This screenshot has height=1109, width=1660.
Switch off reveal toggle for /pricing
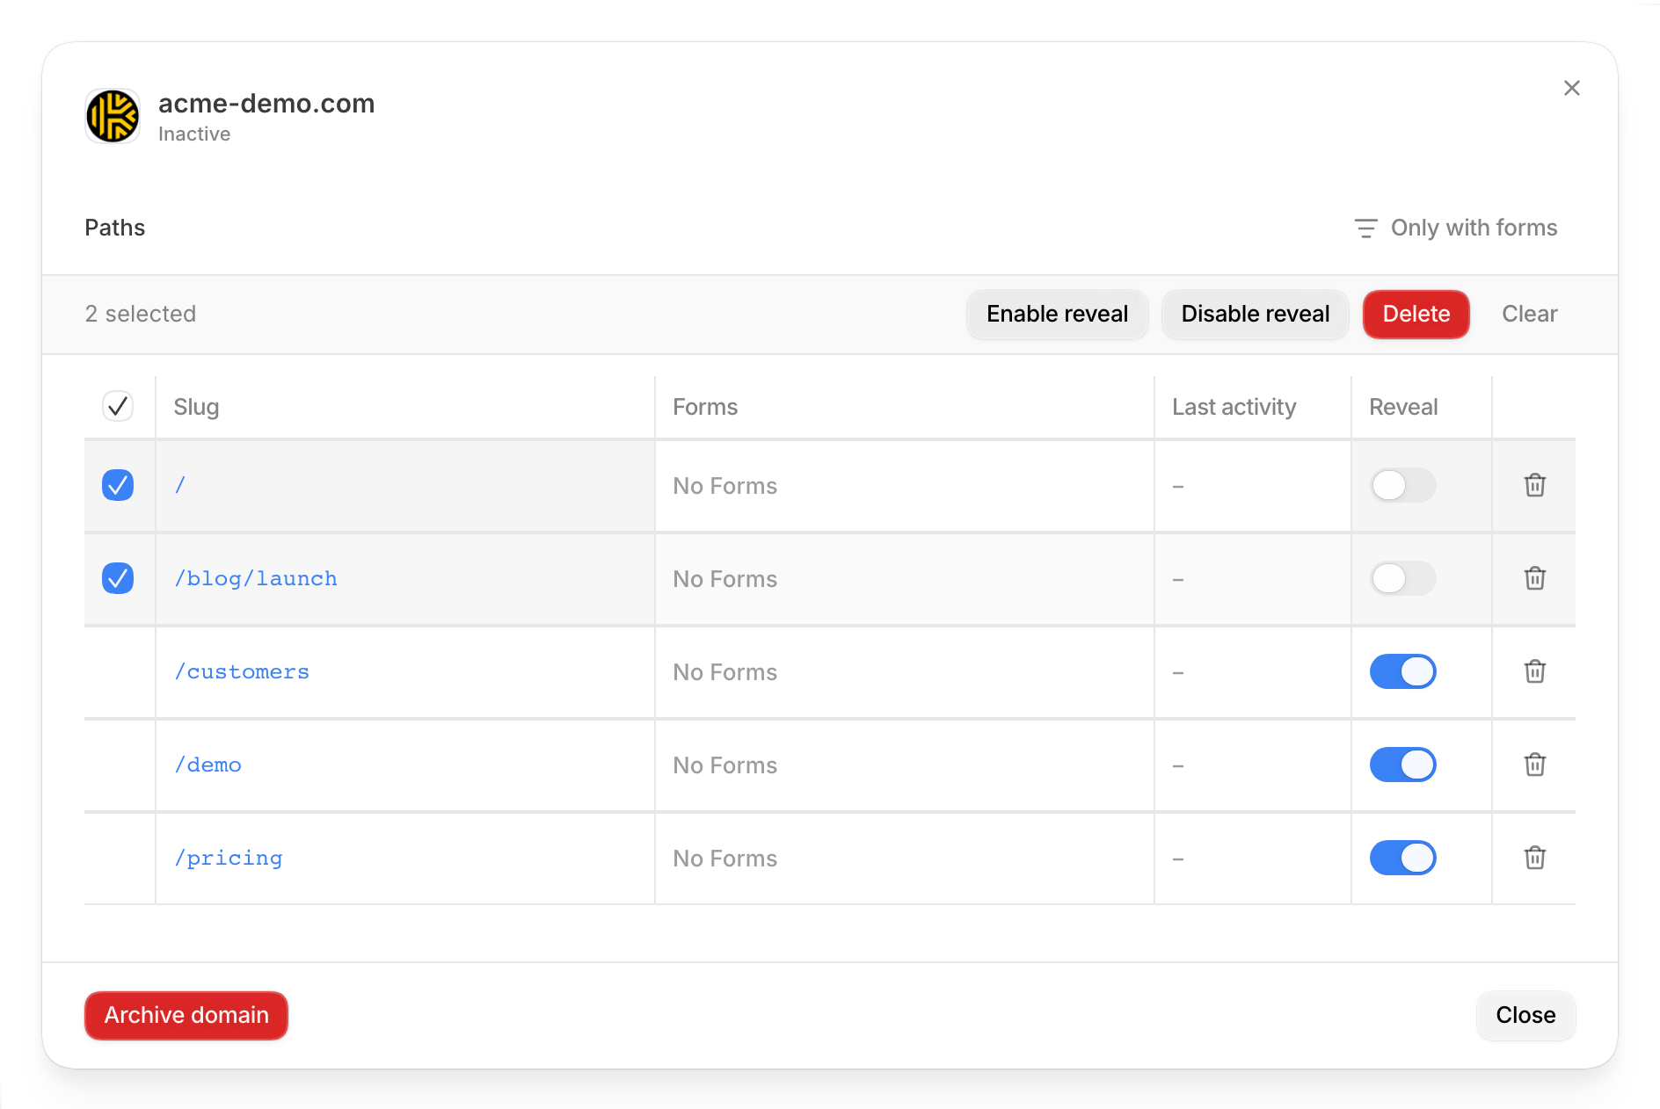click(x=1403, y=858)
